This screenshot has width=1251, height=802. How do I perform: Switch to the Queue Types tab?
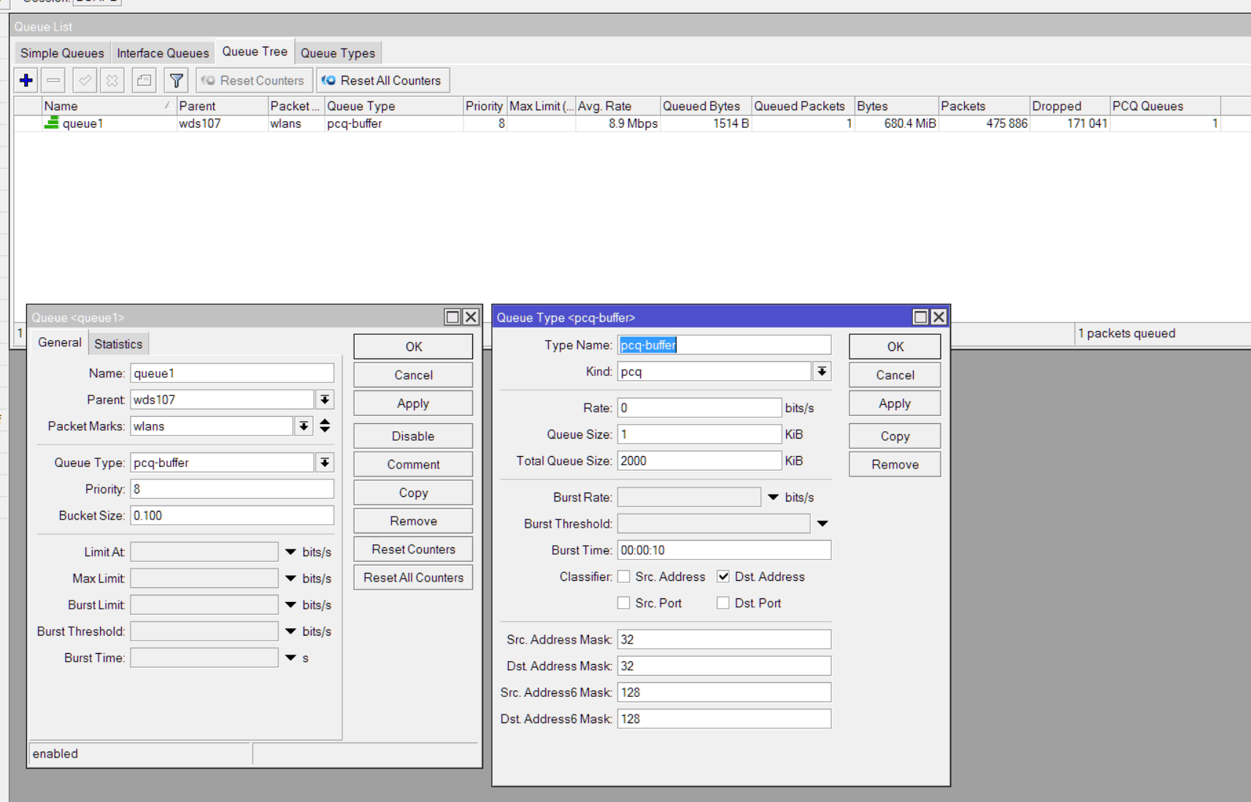click(337, 53)
